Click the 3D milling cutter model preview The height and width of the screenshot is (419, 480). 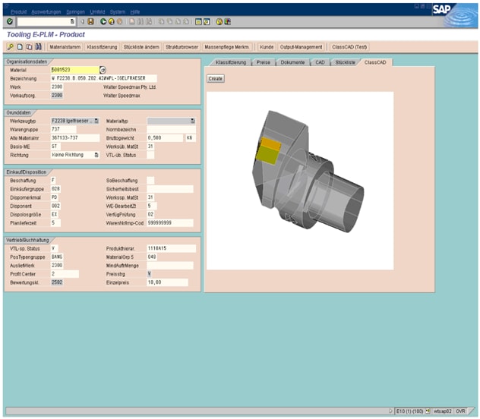coord(300,181)
